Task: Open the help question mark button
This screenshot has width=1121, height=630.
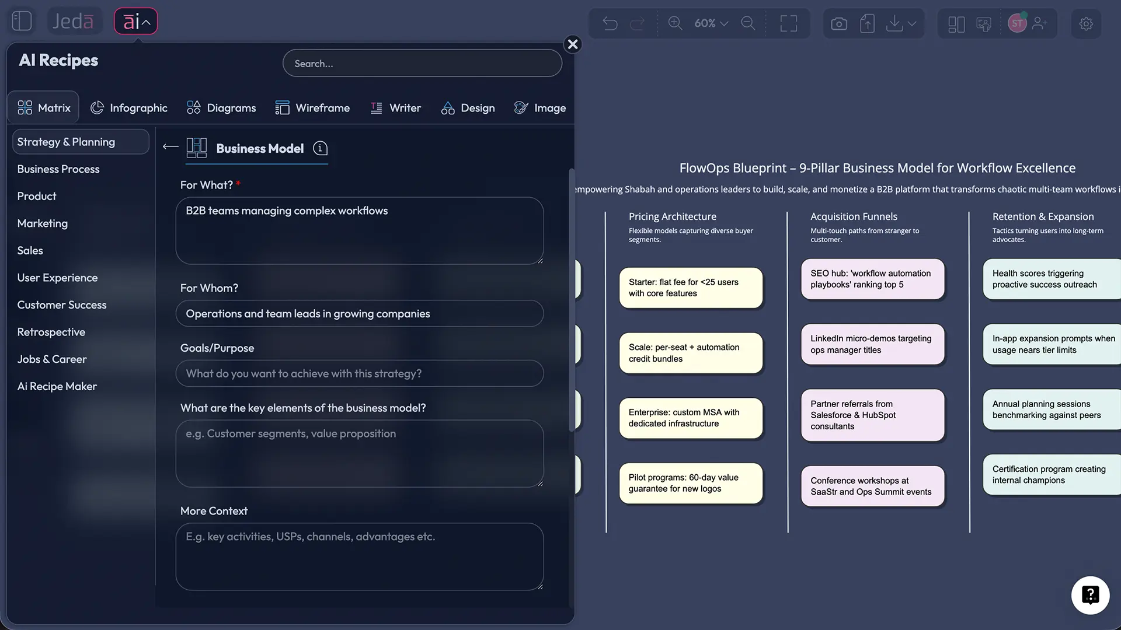Action: click(x=1091, y=595)
